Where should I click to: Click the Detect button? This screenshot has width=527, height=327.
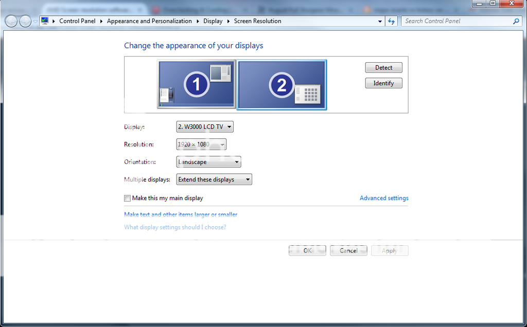383,67
